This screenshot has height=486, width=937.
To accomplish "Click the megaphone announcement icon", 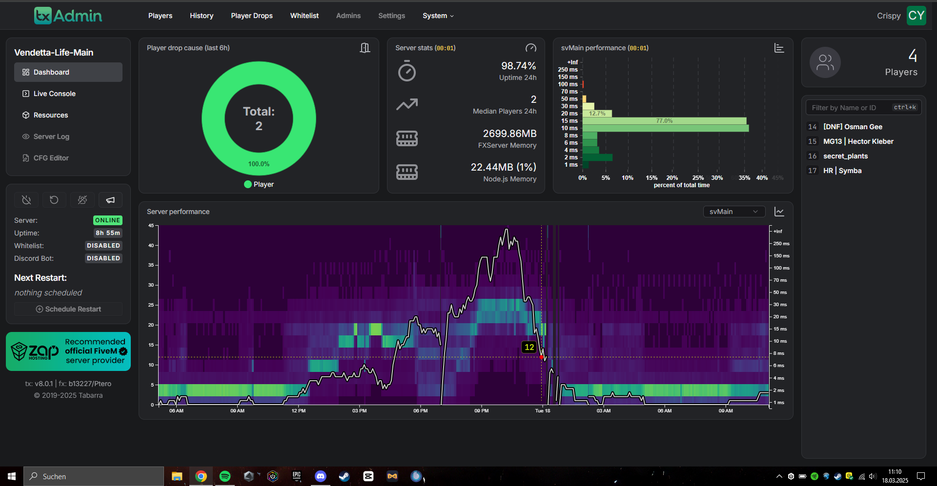I will coord(110,200).
